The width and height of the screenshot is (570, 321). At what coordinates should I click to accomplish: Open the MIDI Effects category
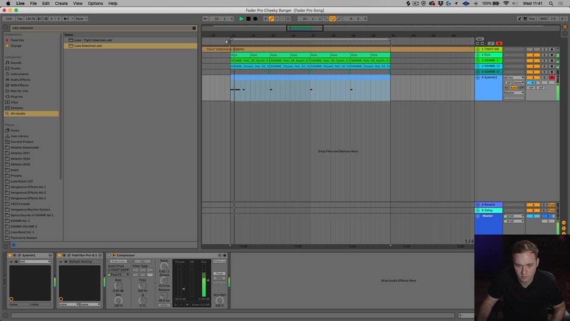point(19,85)
